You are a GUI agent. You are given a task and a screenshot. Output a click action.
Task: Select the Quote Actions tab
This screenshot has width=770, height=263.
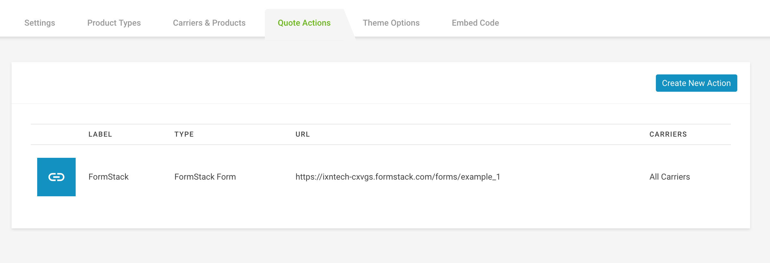(x=304, y=23)
